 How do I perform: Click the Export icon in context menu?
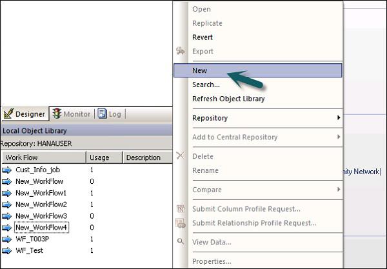[x=181, y=52]
